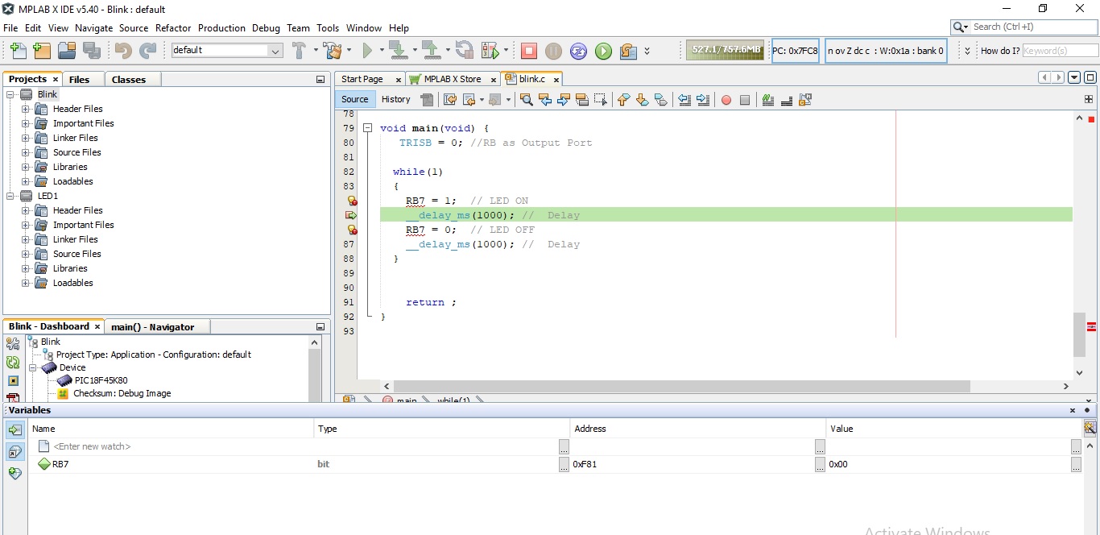Viewport: 1100px width, 535px height.
Task: Switch to History view of blink.c
Action: tap(395, 99)
